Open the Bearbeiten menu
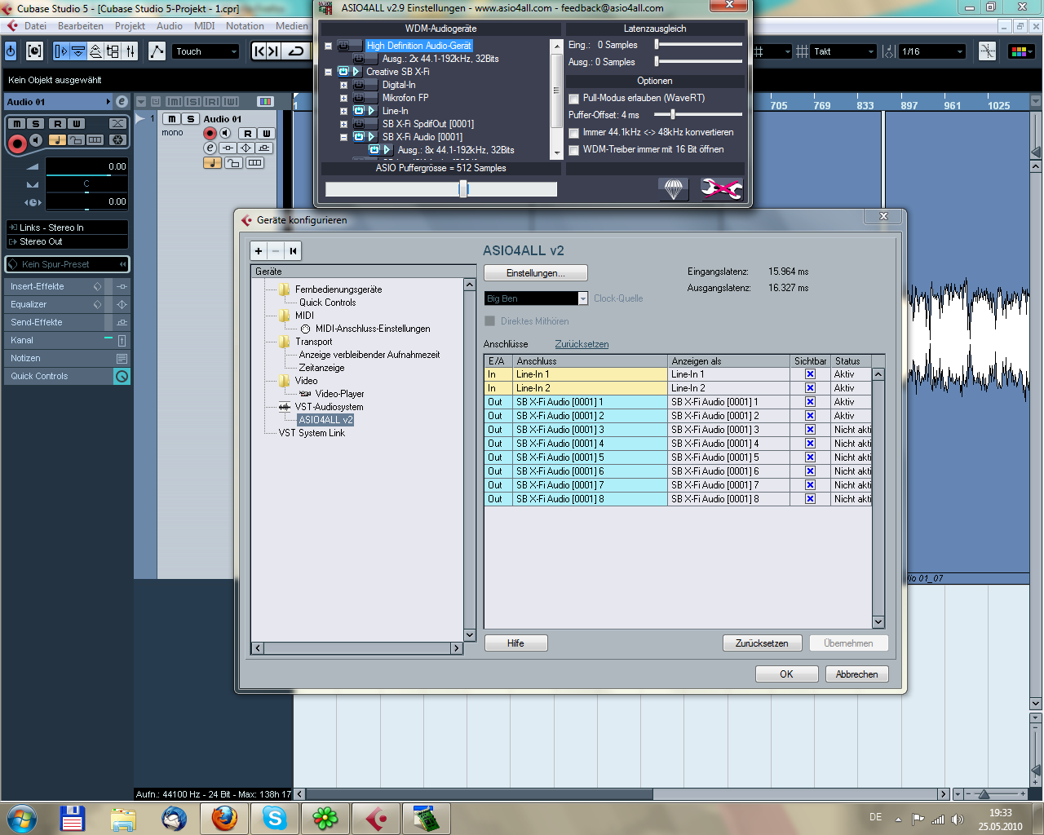This screenshot has height=835, width=1044. 81,26
